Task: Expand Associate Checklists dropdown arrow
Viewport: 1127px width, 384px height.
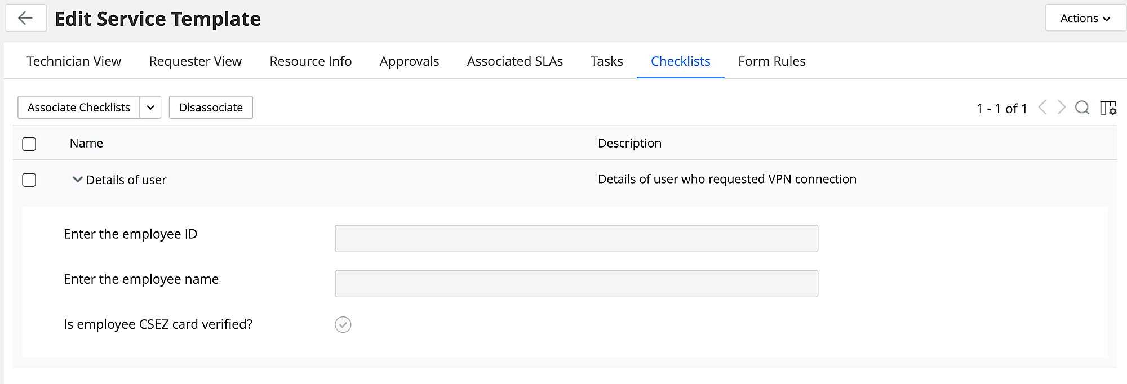Action: [150, 108]
